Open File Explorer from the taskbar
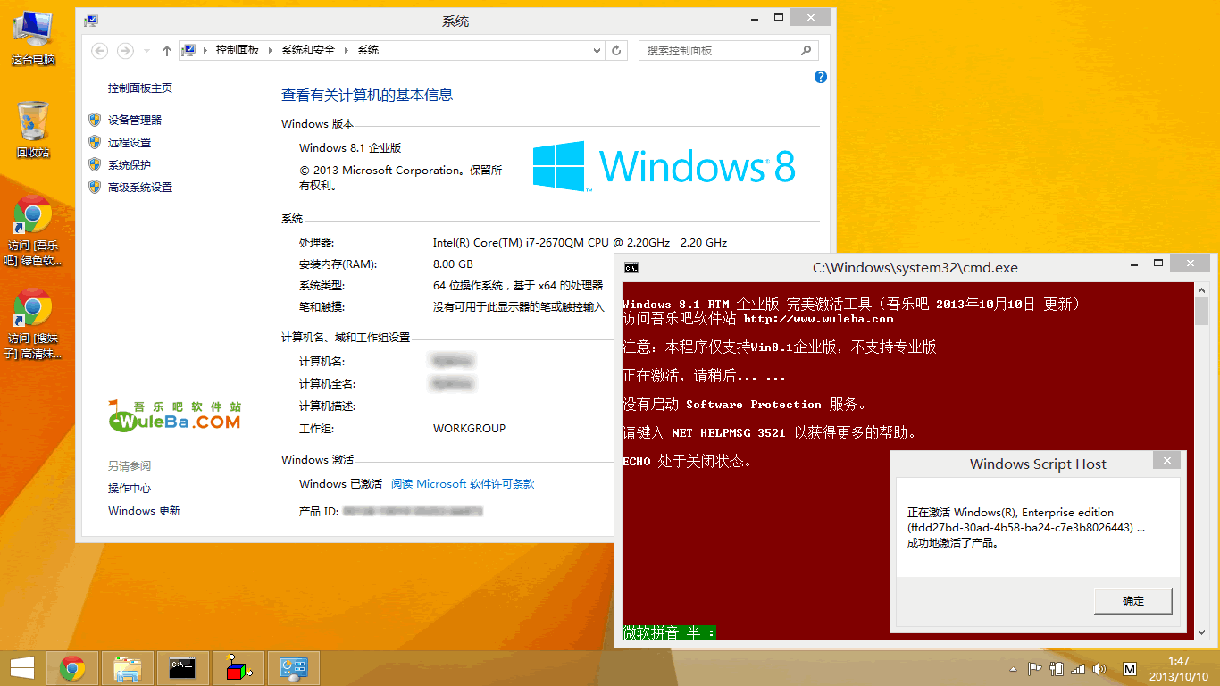The width and height of the screenshot is (1220, 686). 128,668
